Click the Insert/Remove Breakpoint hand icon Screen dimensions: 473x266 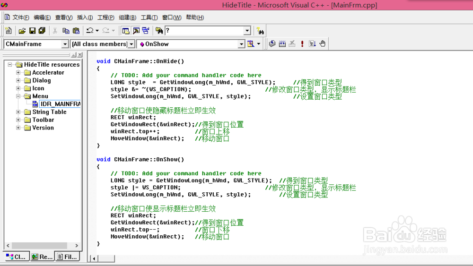pos(323,44)
